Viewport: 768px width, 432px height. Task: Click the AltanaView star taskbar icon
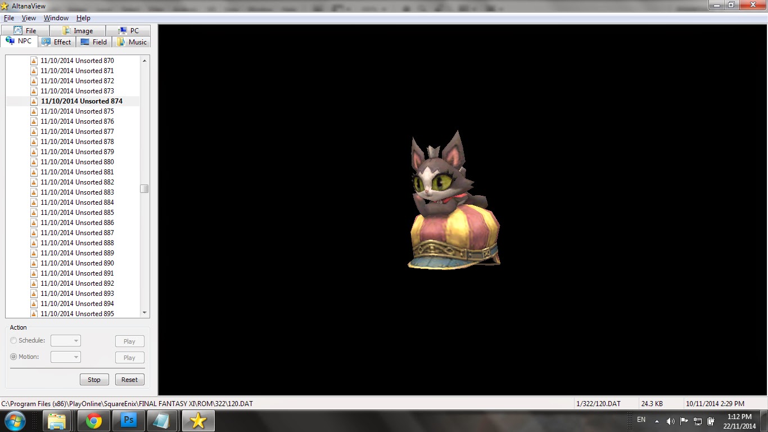pyautogui.click(x=198, y=421)
